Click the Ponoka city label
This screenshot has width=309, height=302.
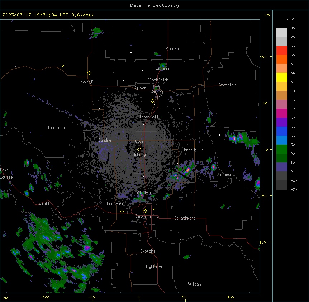click(x=172, y=49)
